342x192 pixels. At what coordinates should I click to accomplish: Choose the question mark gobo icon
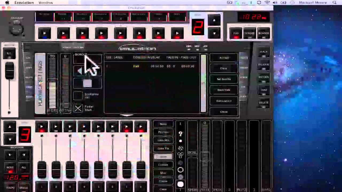tap(180, 134)
